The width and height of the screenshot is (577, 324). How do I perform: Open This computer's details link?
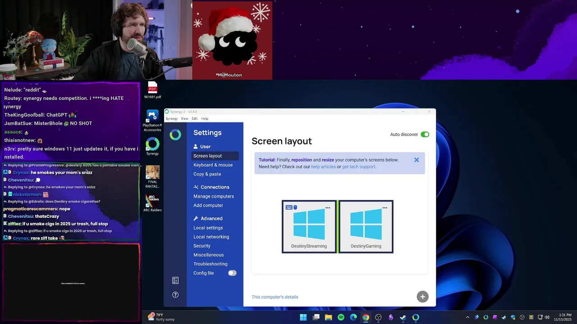tap(275, 297)
